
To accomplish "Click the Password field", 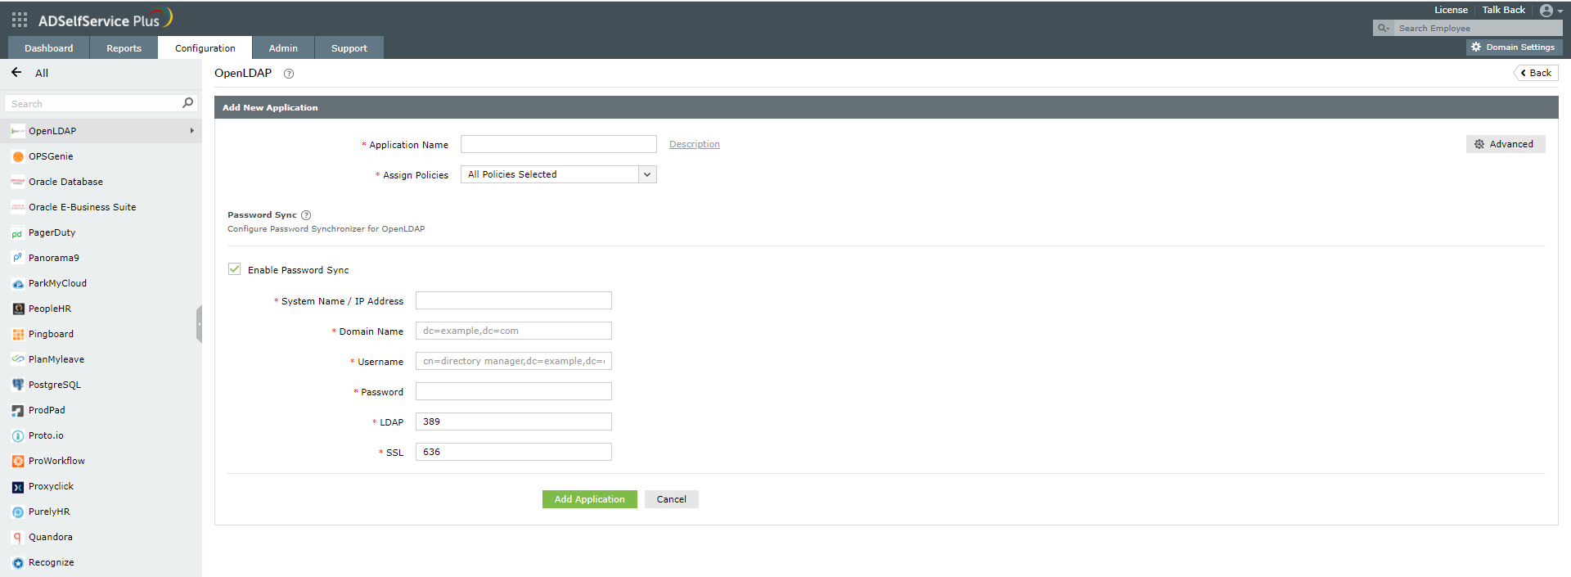I will coord(514,391).
